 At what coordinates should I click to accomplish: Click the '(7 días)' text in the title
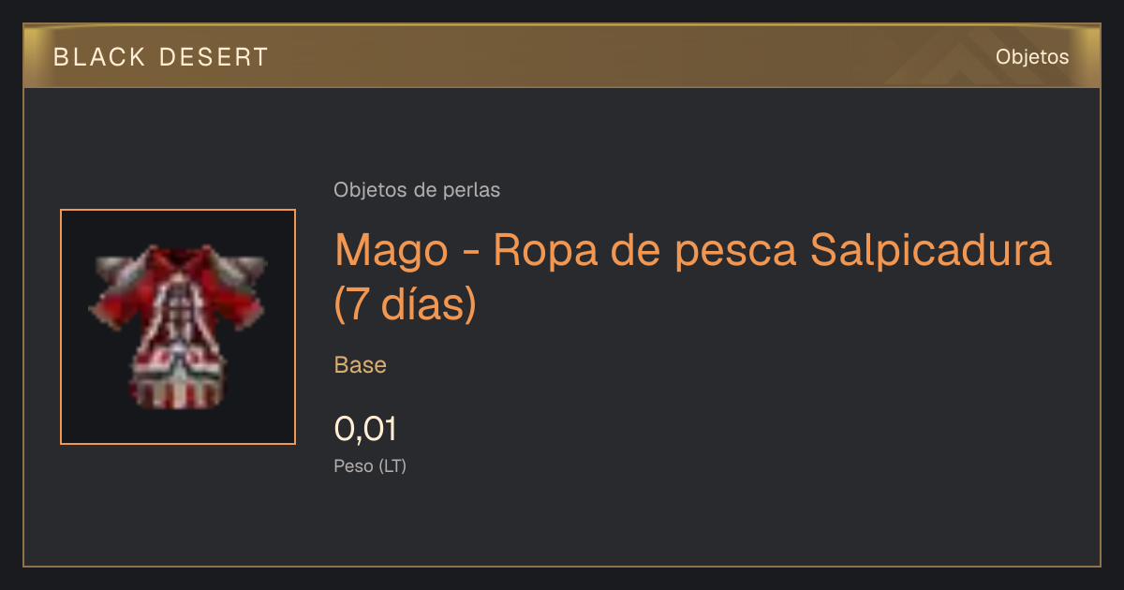point(406,304)
